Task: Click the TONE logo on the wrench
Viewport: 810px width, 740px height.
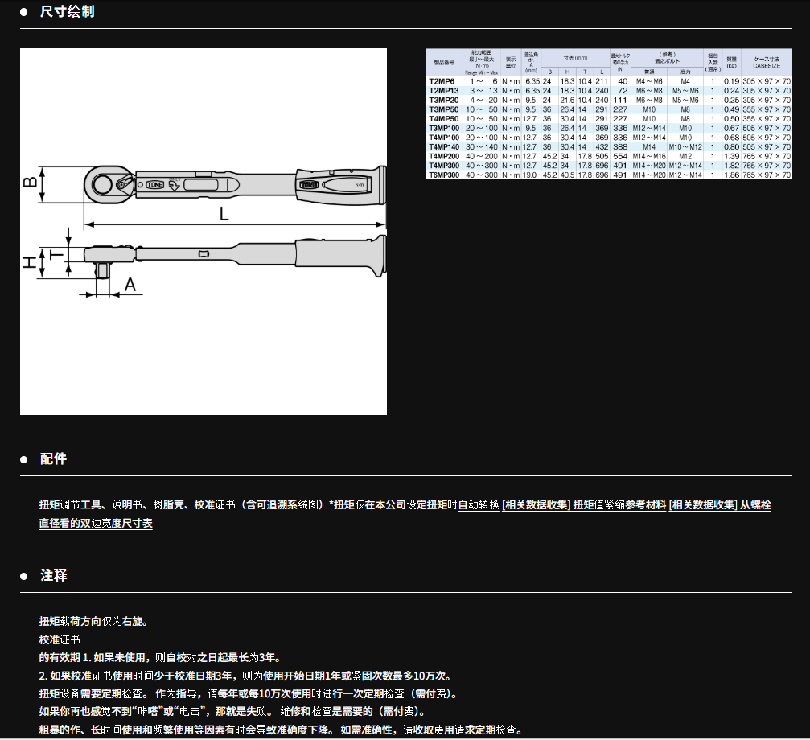Action: (x=155, y=185)
